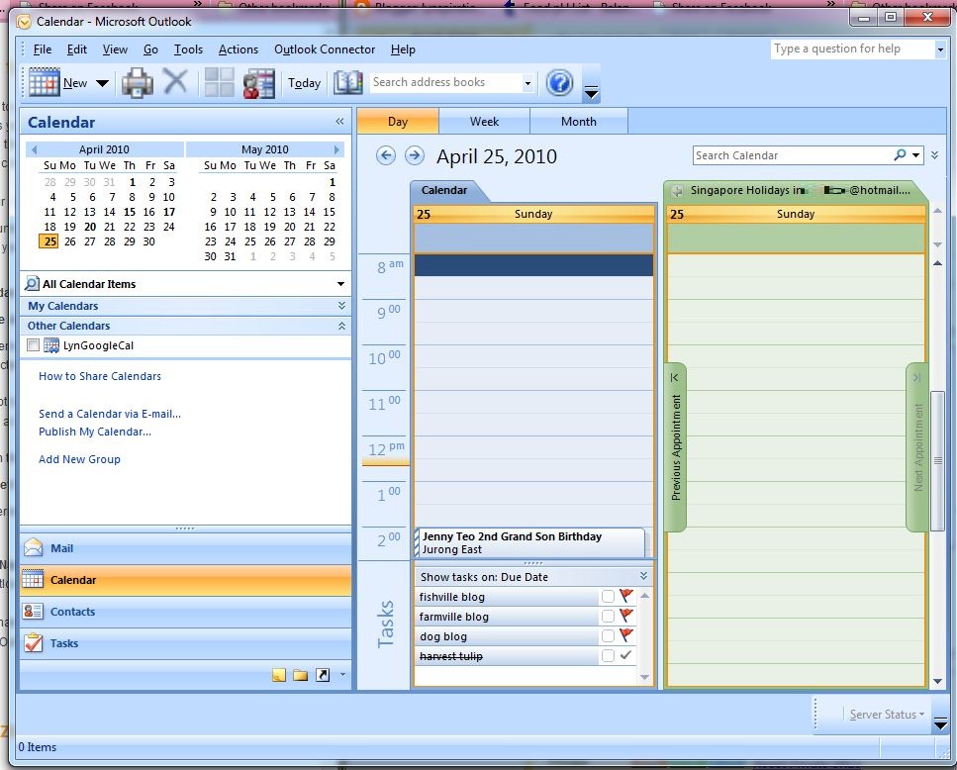
Task: Click the Search Calendar magnifier icon
Action: [900, 155]
